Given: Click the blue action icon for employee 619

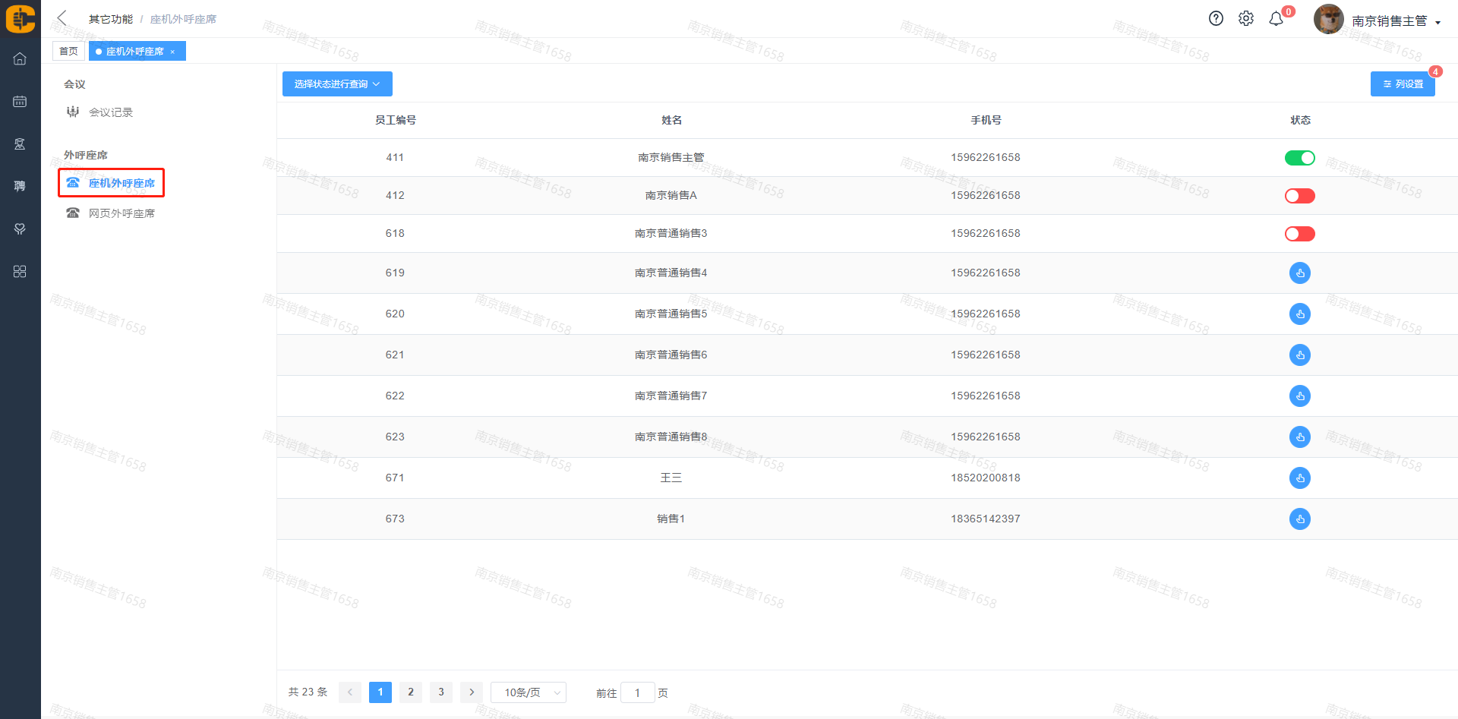Looking at the screenshot, I should click(1299, 273).
